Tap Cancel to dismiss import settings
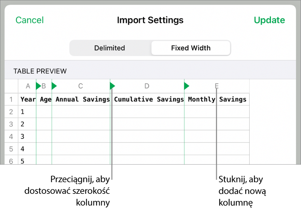 click(30, 20)
